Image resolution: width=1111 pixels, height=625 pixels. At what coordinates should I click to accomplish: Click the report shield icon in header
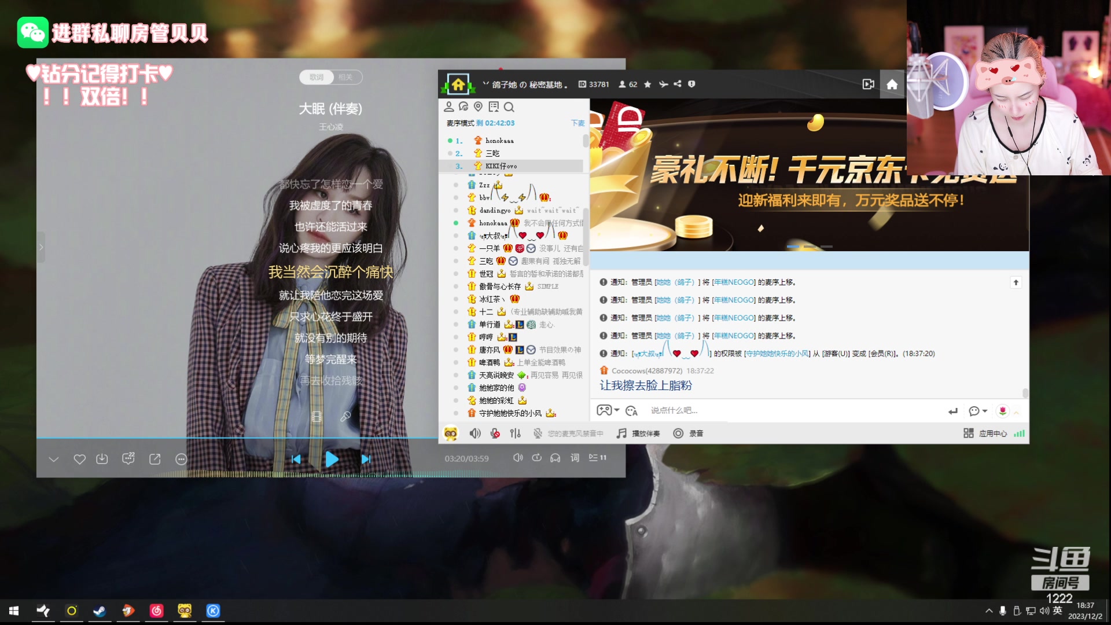pyautogui.click(x=691, y=84)
